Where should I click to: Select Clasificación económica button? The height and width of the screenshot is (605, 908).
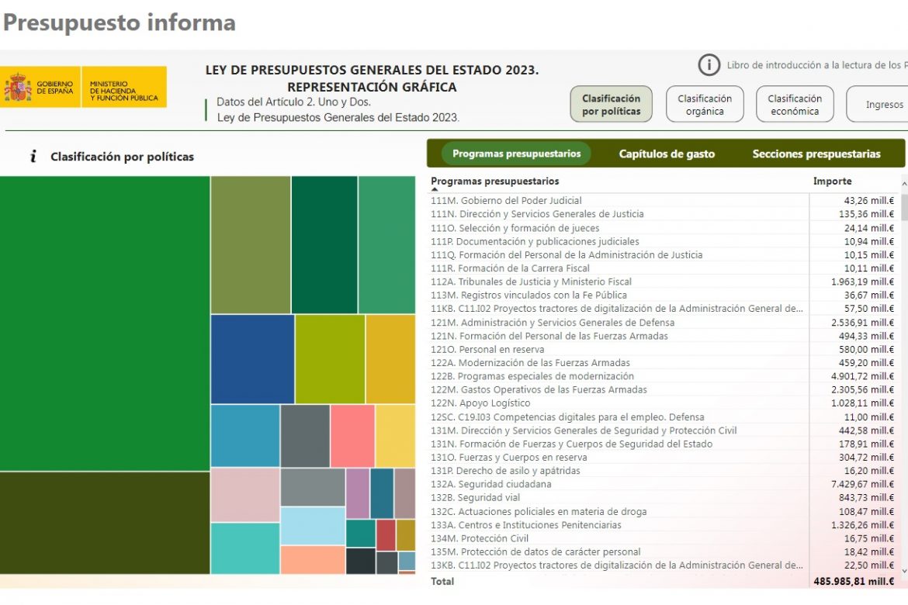pyautogui.click(x=795, y=104)
